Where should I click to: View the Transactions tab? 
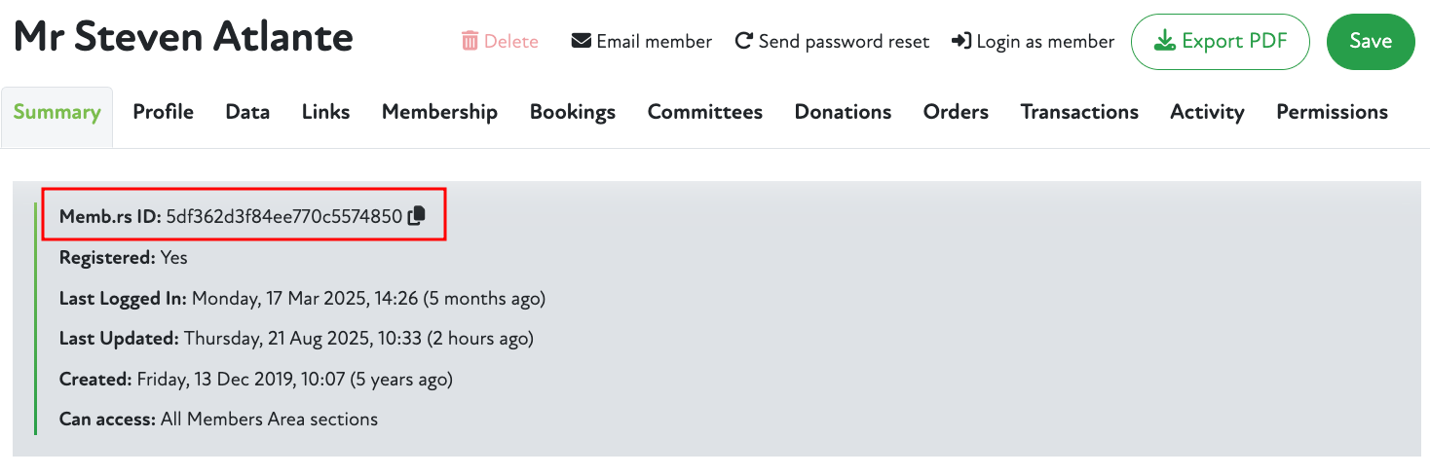point(1079,112)
